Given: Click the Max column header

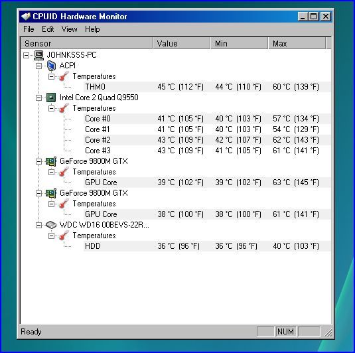Looking at the screenshot, I should (297, 43).
